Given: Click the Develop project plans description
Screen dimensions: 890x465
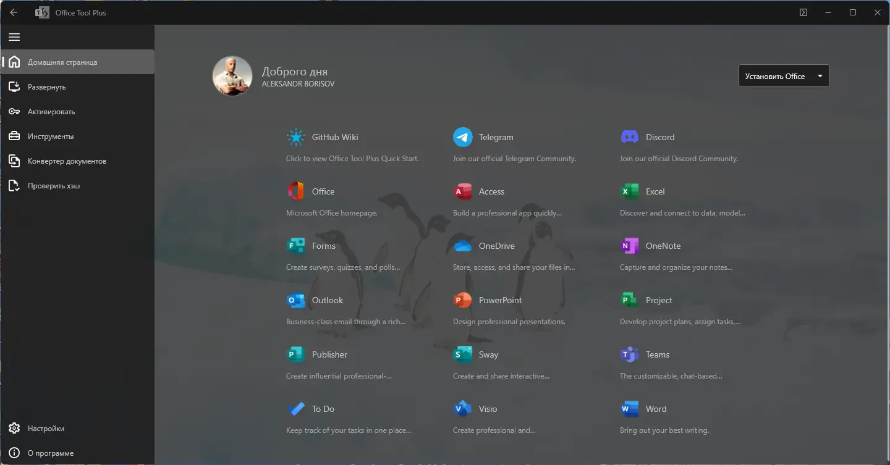Looking at the screenshot, I should (x=680, y=322).
